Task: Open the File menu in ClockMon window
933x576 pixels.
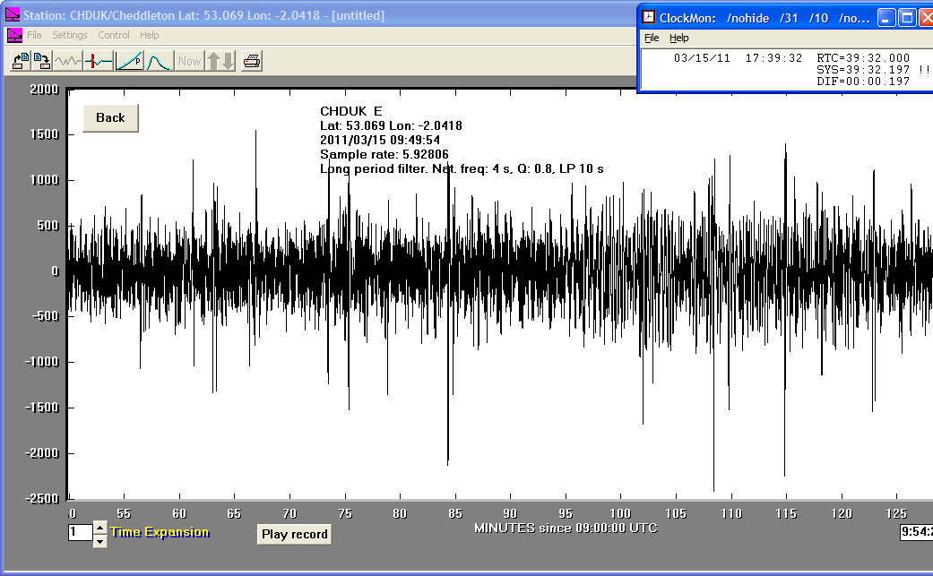Action: click(652, 38)
